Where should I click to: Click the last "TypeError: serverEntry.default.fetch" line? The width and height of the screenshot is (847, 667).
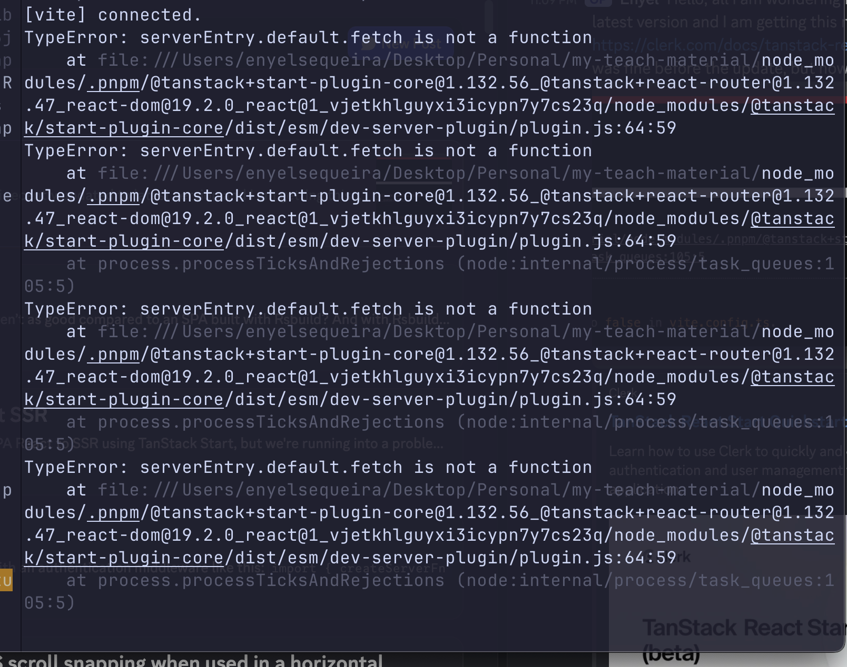tap(308, 467)
